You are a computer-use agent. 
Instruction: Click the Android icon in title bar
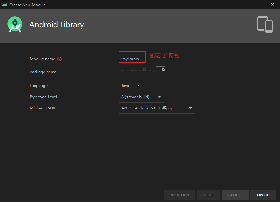[5, 5]
